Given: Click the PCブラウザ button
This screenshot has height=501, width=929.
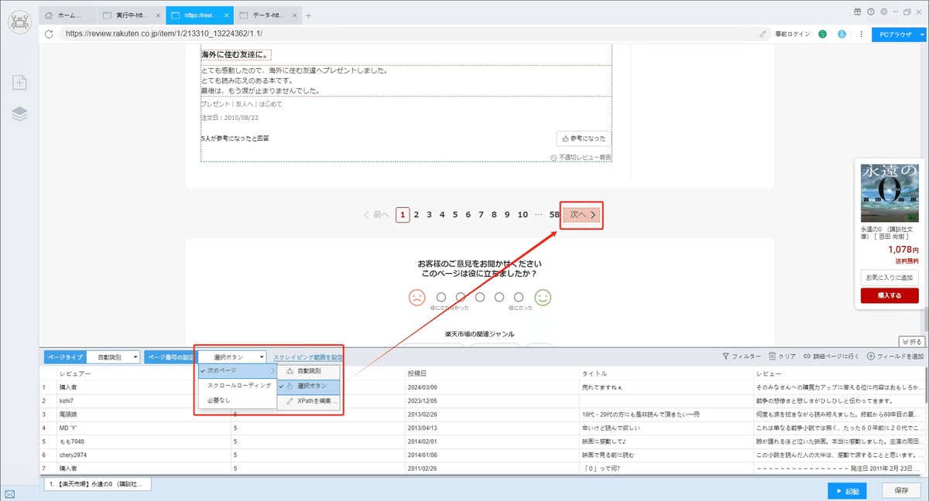Looking at the screenshot, I should pyautogui.click(x=893, y=34).
